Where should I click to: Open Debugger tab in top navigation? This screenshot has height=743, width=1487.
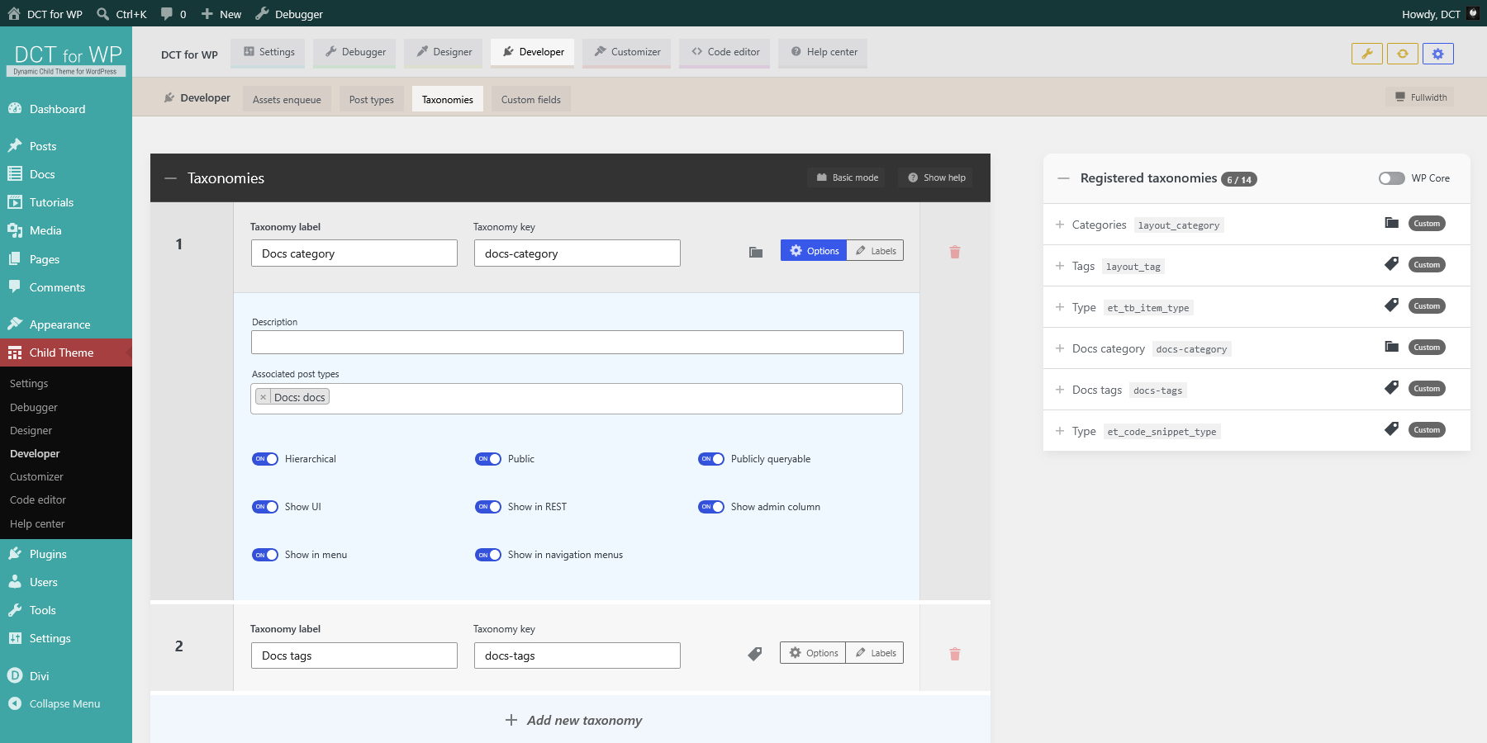pos(355,52)
